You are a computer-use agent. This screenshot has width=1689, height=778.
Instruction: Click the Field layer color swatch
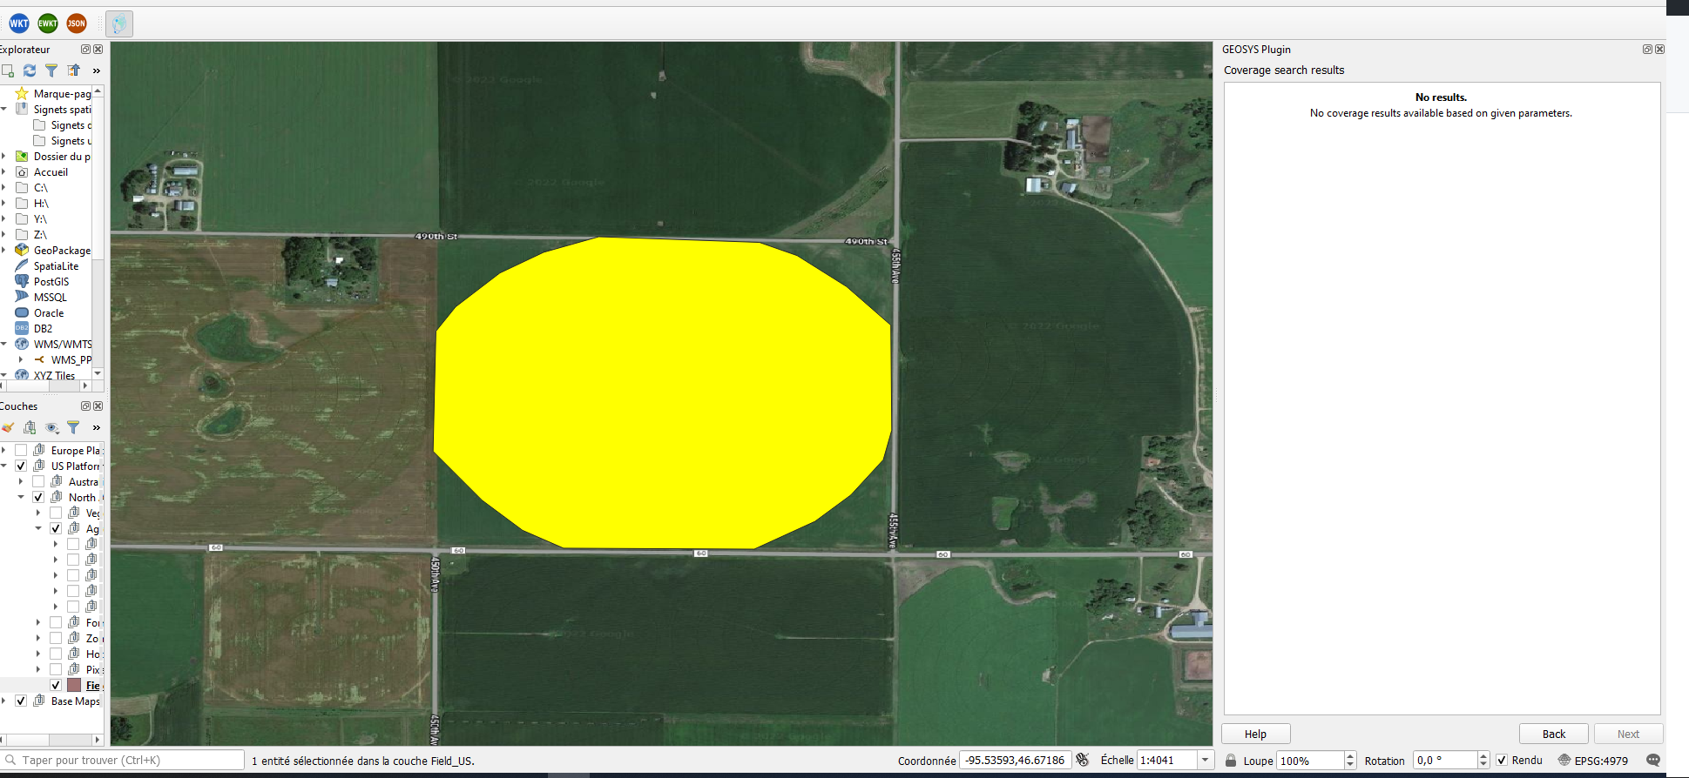[74, 685]
